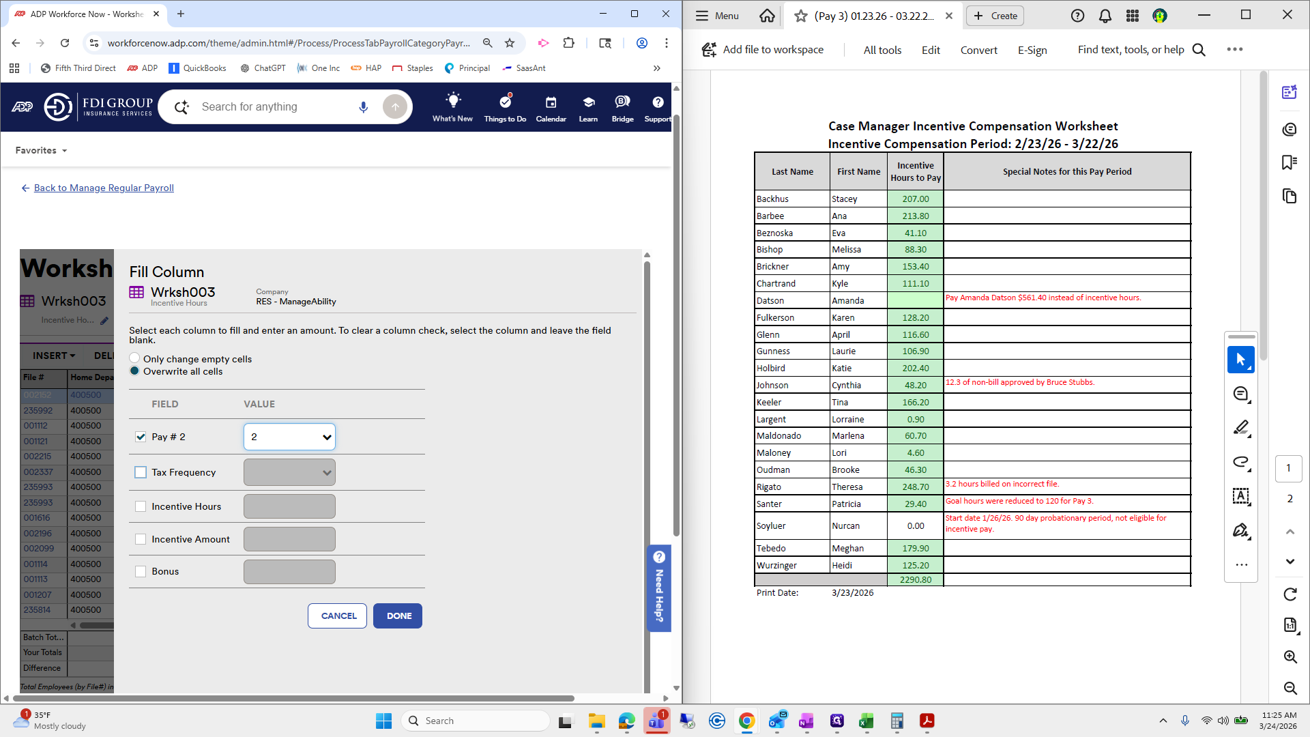Click the Search for anything field
This screenshot has height=737, width=1310.
(x=273, y=106)
